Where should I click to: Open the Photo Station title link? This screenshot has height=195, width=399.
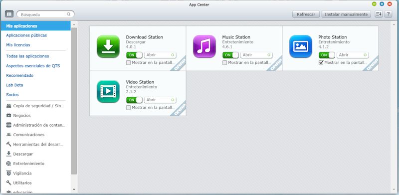[x=333, y=37]
